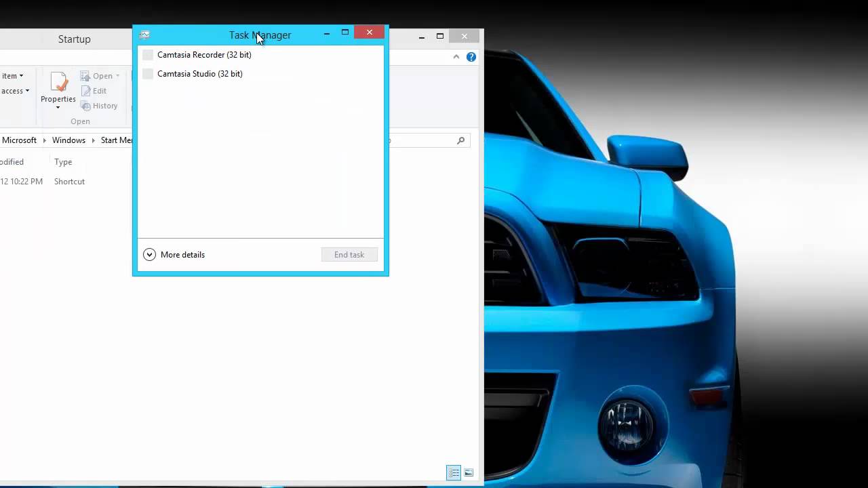Select Camtasia Studio (32 bit) in Task Manager
This screenshot has height=488, width=868.
pos(260,74)
